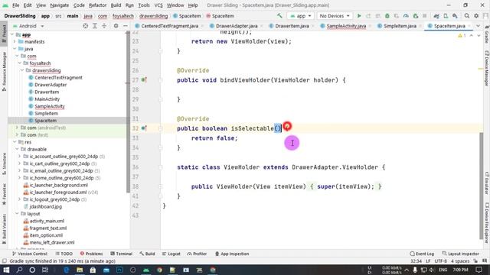
Task: Start debugging with the bug icon
Action: point(387,16)
